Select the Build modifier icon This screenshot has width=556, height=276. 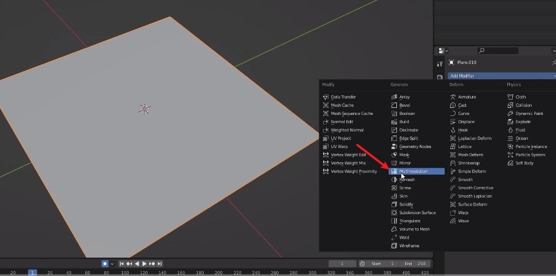point(394,122)
